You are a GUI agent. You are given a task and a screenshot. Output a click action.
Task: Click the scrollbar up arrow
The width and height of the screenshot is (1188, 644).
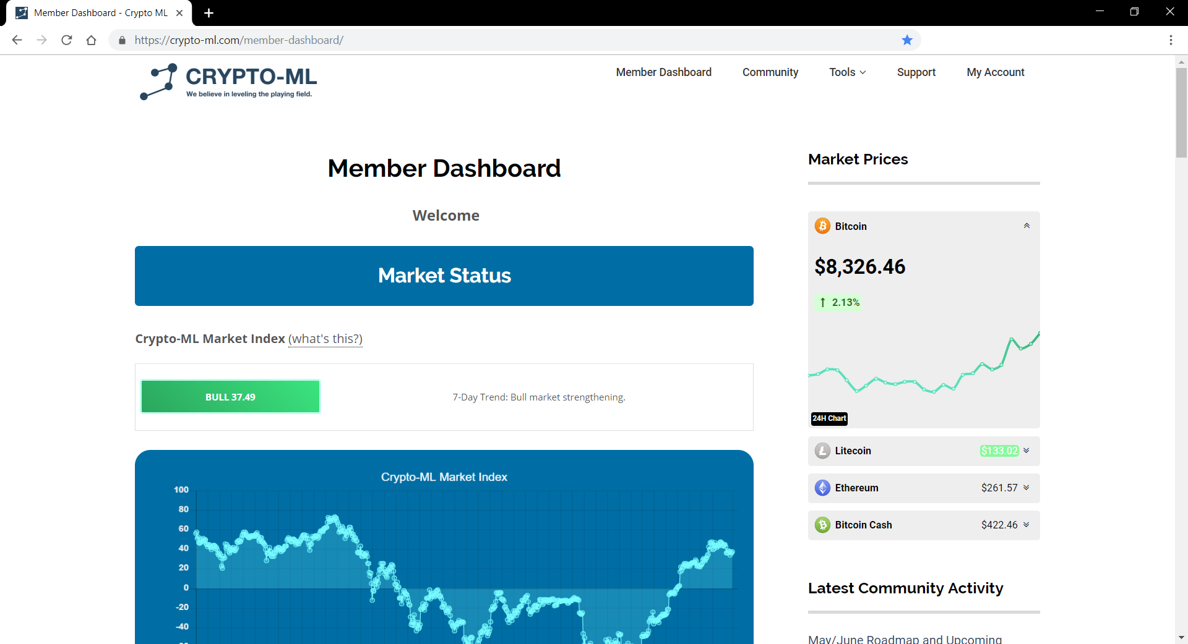1181,62
